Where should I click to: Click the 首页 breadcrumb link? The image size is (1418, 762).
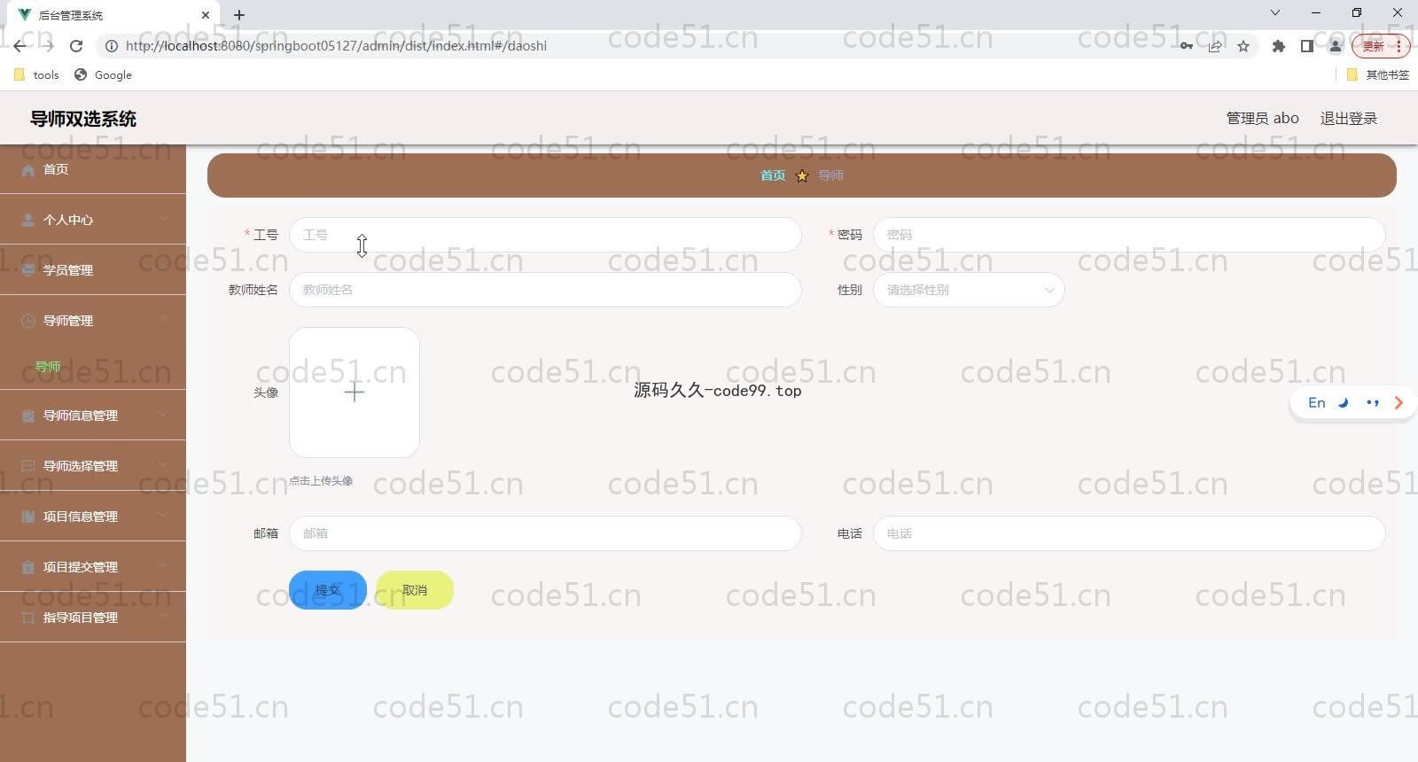click(773, 175)
